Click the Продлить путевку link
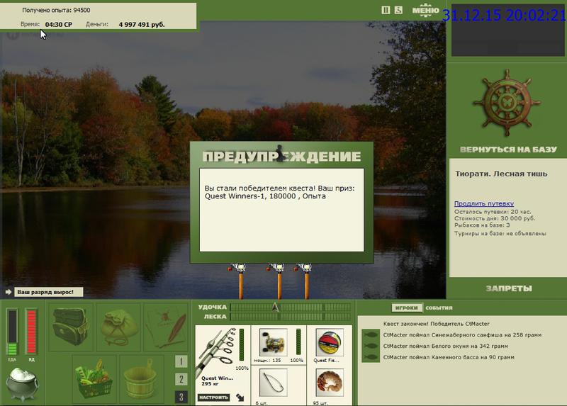 click(484, 203)
